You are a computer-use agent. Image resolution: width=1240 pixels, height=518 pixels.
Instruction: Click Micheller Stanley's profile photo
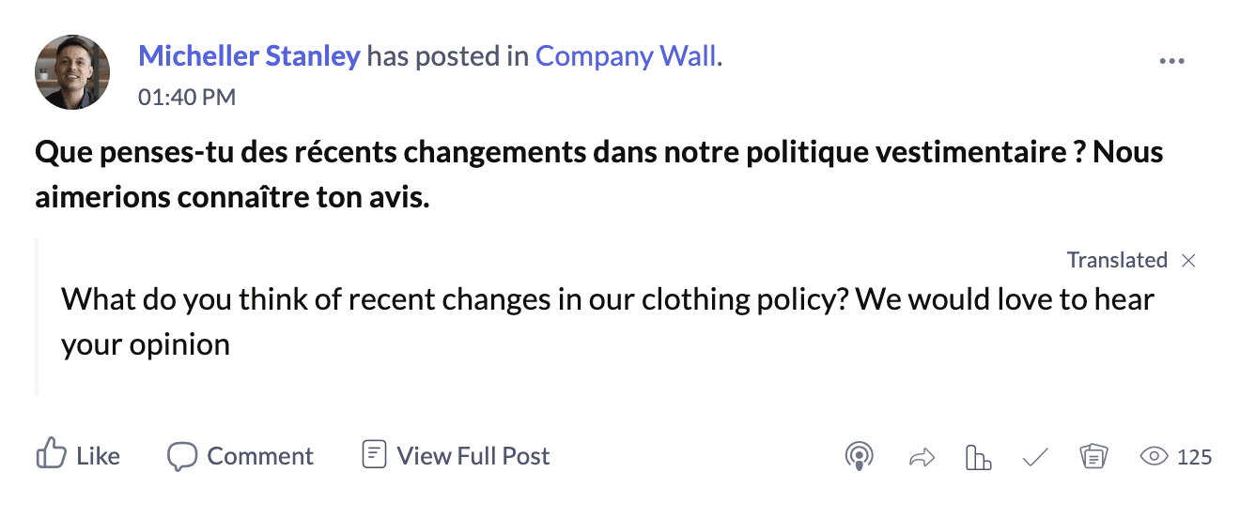72,72
